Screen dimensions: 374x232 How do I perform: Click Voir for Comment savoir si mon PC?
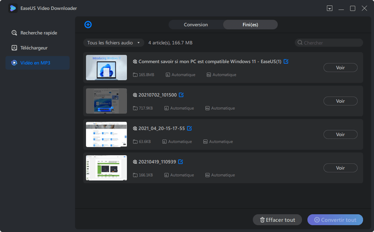coord(340,68)
